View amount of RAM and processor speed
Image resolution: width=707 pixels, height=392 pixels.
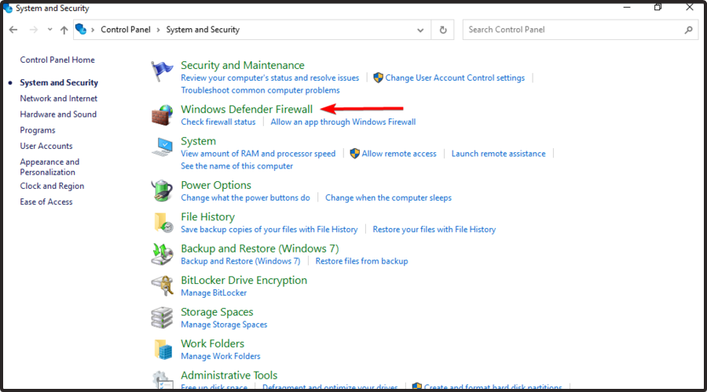[x=258, y=154]
